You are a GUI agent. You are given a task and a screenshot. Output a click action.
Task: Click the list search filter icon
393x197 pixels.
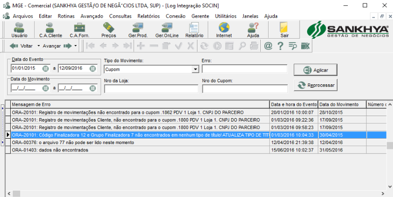pyautogui.click(x=293, y=46)
